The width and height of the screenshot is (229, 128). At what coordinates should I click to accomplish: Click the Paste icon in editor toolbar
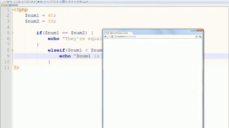[28, 2]
